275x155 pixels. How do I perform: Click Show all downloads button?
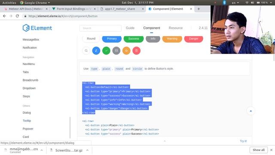click(x=259, y=150)
